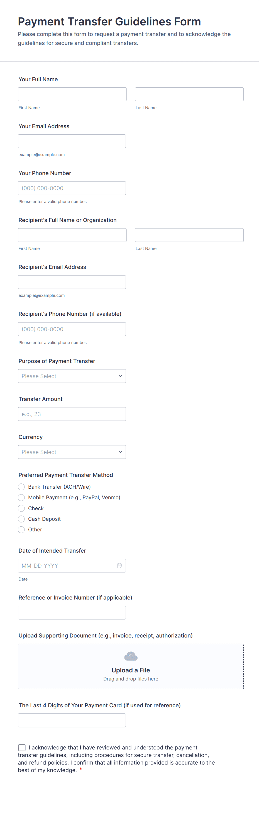Focus the Recipient's Email Address field

[72, 282]
